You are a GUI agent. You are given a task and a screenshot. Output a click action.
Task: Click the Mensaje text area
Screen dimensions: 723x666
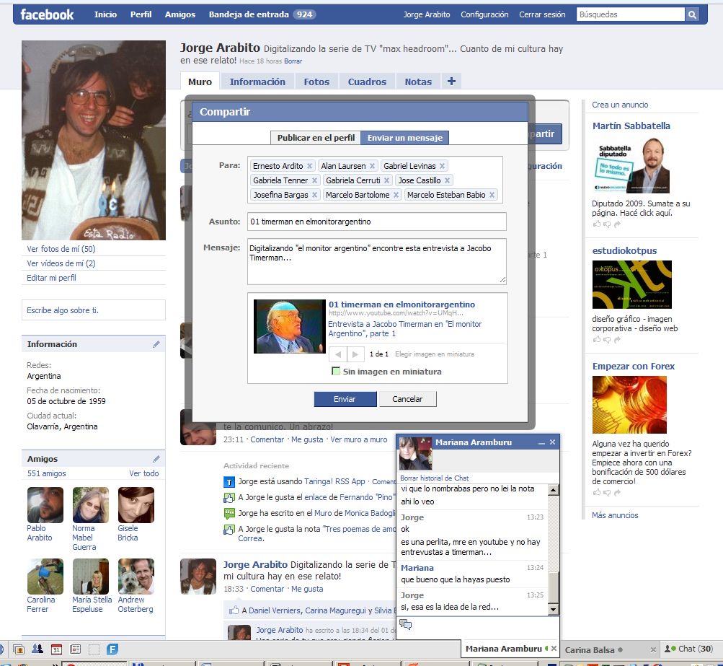377,261
